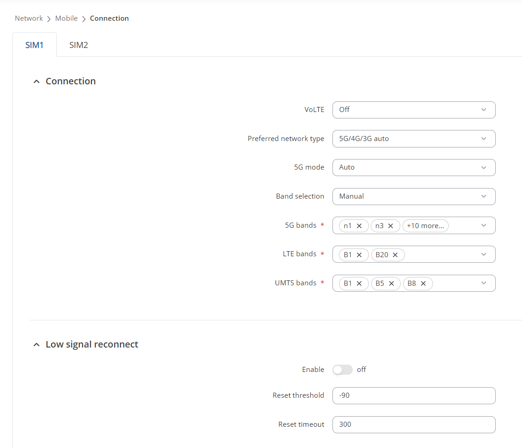Open the VoLTE dropdown
This screenshot has width=522, height=448.
click(414, 110)
